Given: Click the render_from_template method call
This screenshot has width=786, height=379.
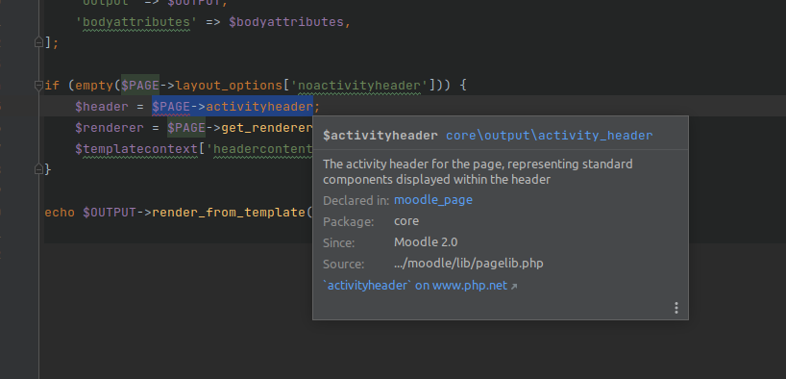Looking at the screenshot, I should pyautogui.click(x=229, y=213).
